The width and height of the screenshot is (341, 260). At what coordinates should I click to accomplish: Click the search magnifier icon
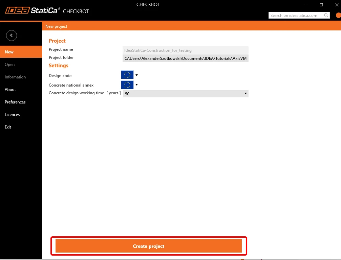(326, 15)
